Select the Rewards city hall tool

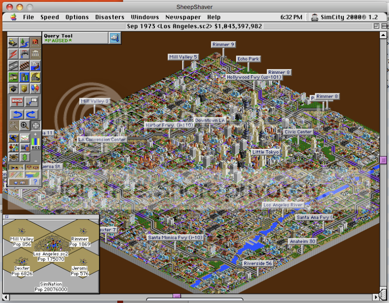click(35, 54)
